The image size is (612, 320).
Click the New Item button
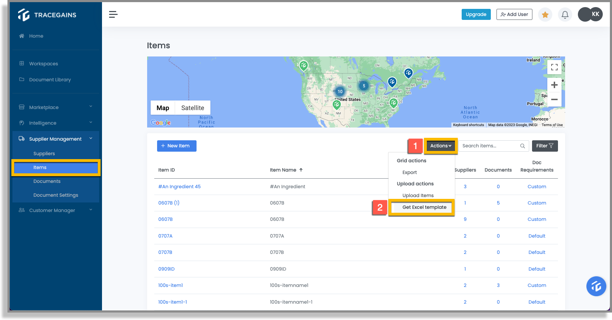[x=177, y=146]
